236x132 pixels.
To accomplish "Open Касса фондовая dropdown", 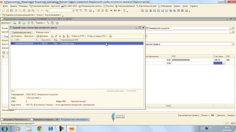I will pyautogui.click(x=53, y=15).
